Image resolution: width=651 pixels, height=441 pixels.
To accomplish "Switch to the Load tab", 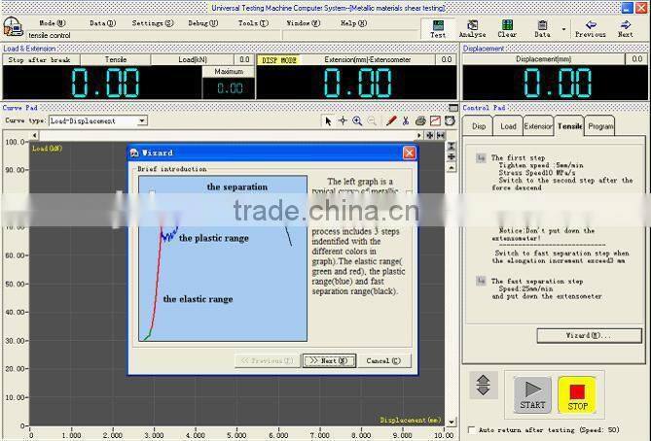I will click(508, 126).
